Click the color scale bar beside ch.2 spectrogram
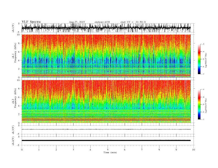Viewport: 218px width, 168px height. pos(199,104)
